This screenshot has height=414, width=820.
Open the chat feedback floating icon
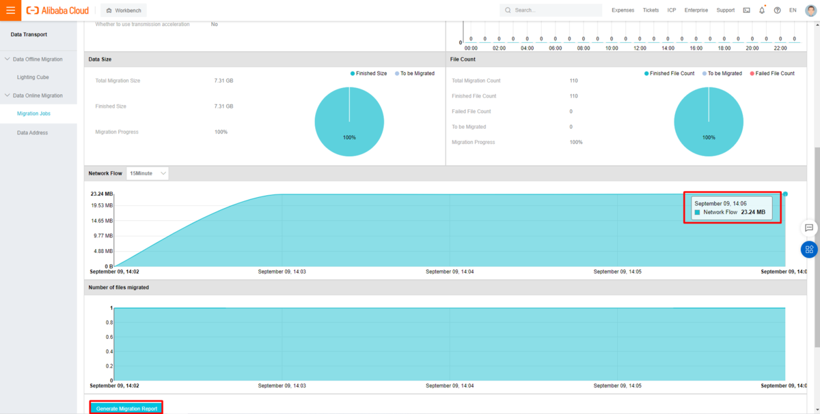[x=809, y=228]
